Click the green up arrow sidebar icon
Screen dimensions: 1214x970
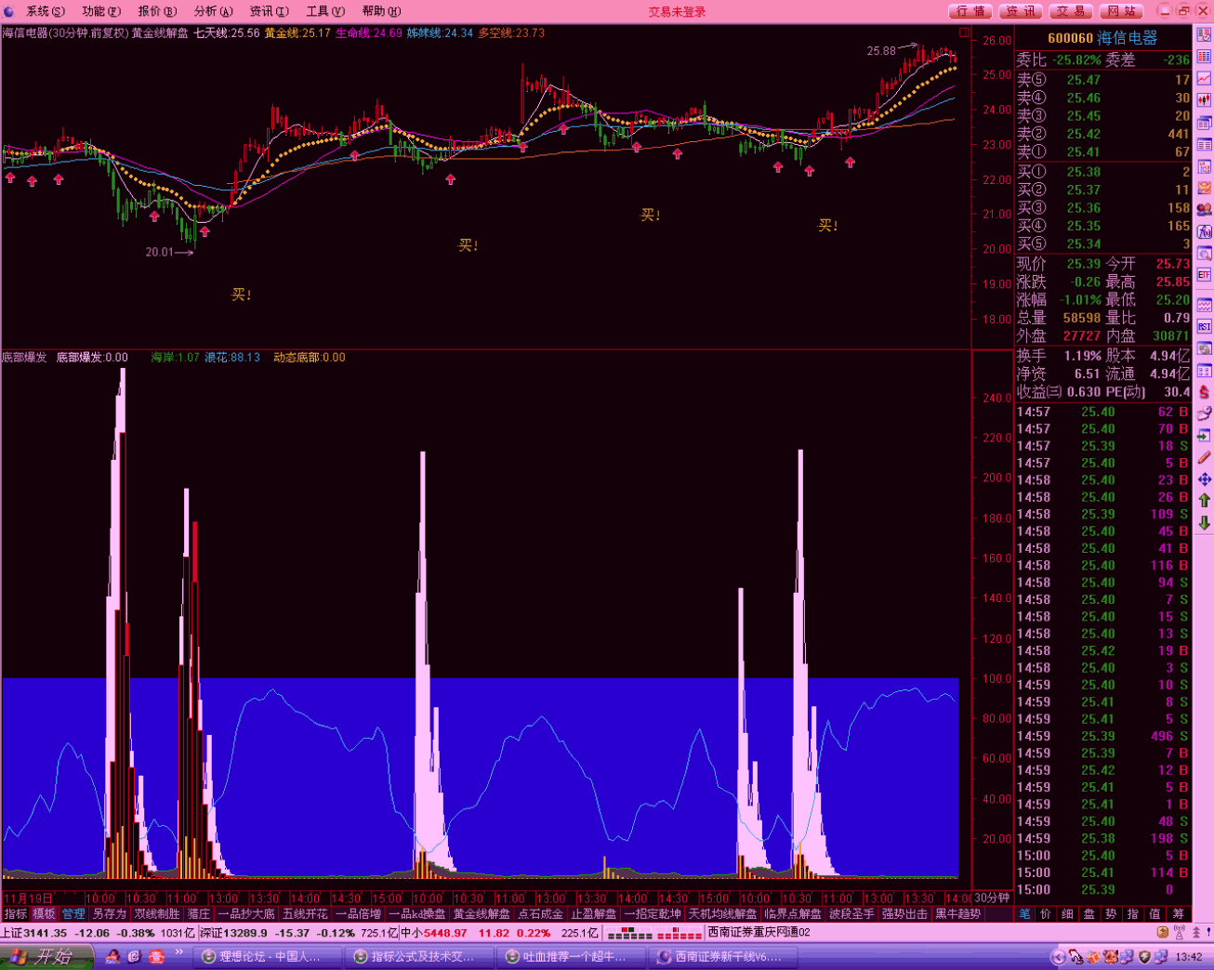point(1204,501)
